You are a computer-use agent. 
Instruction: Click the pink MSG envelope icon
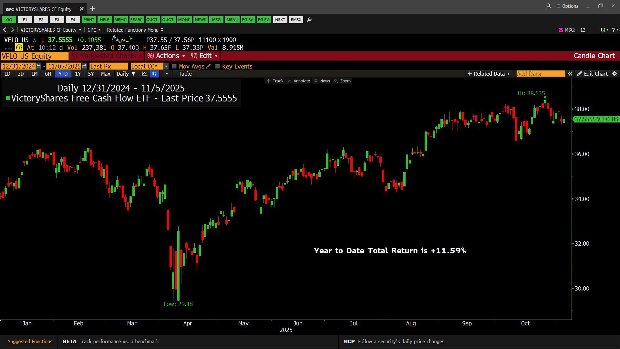click(561, 30)
